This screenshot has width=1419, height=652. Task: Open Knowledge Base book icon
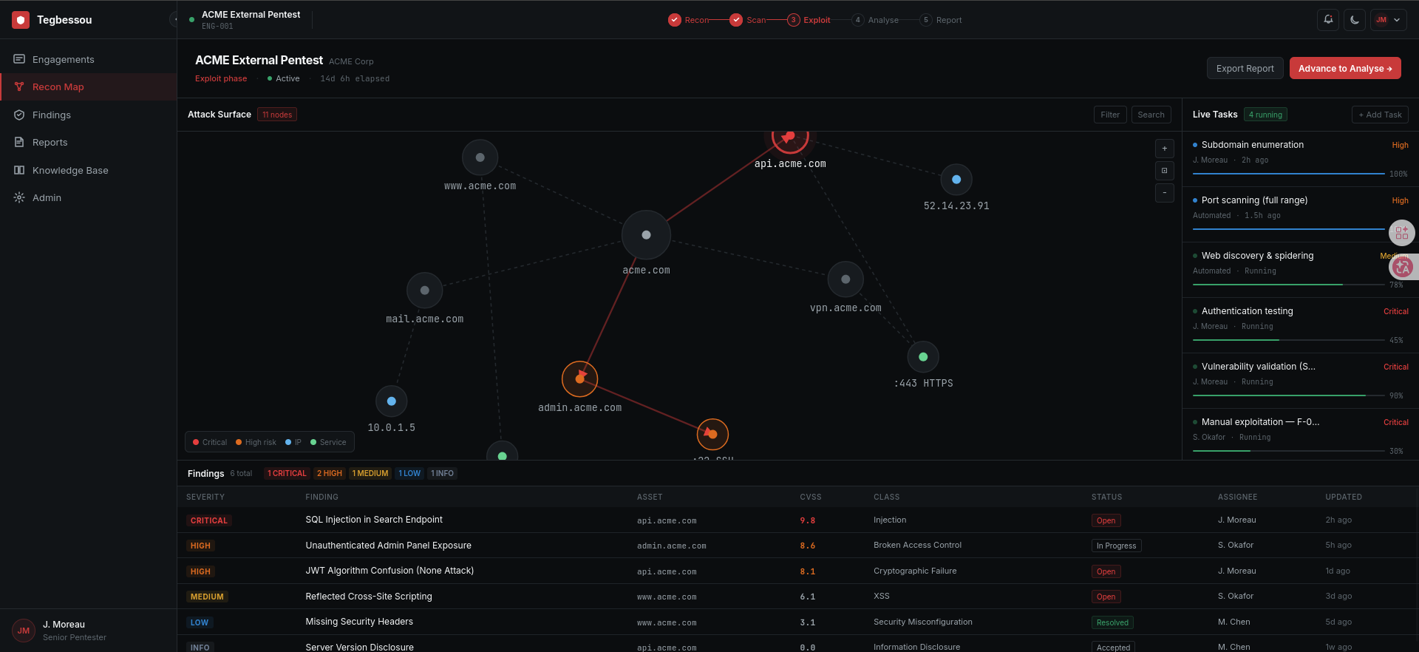pos(19,170)
